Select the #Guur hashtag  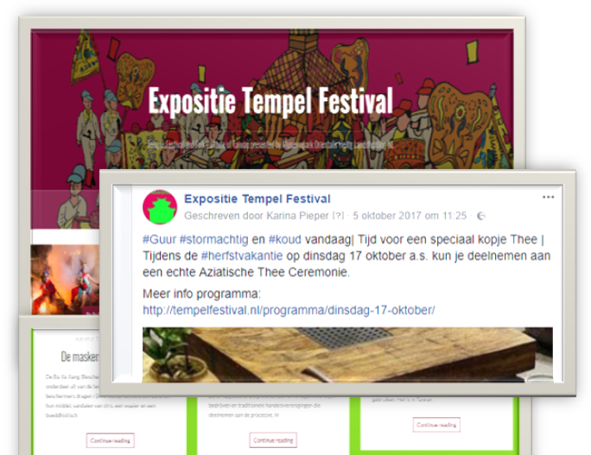[x=159, y=239]
